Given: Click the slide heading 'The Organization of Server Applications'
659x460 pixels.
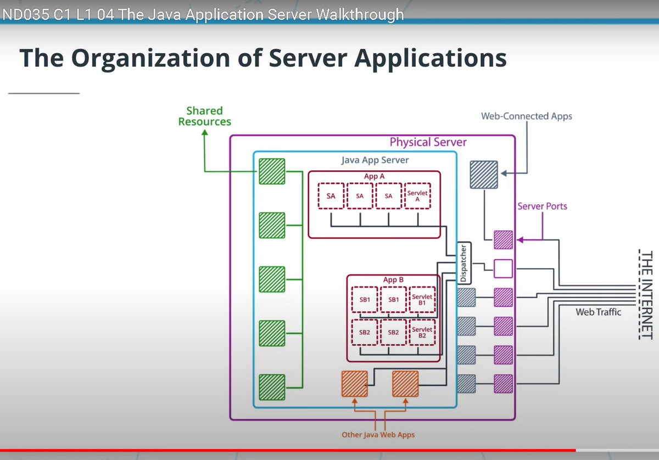Looking at the screenshot, I should pos(263,59).
